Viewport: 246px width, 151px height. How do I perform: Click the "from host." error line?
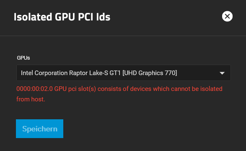[31, 99]
